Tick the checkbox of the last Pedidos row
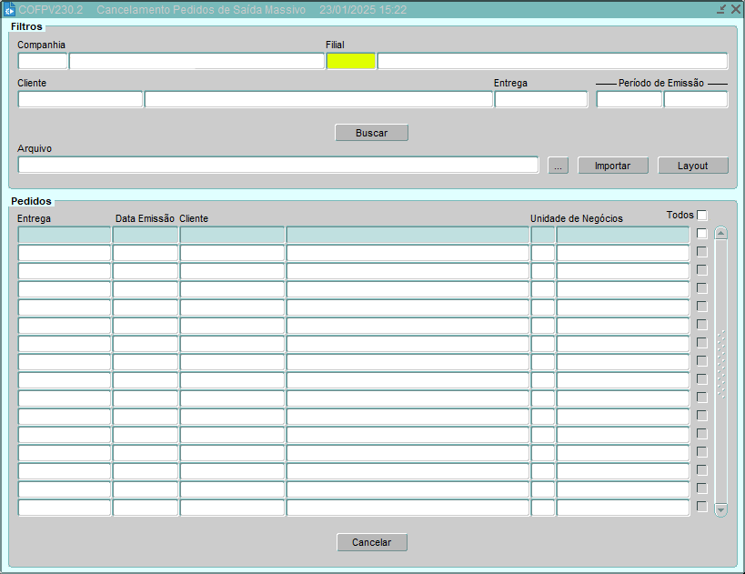Screen dimensions: 745x574 701,507
